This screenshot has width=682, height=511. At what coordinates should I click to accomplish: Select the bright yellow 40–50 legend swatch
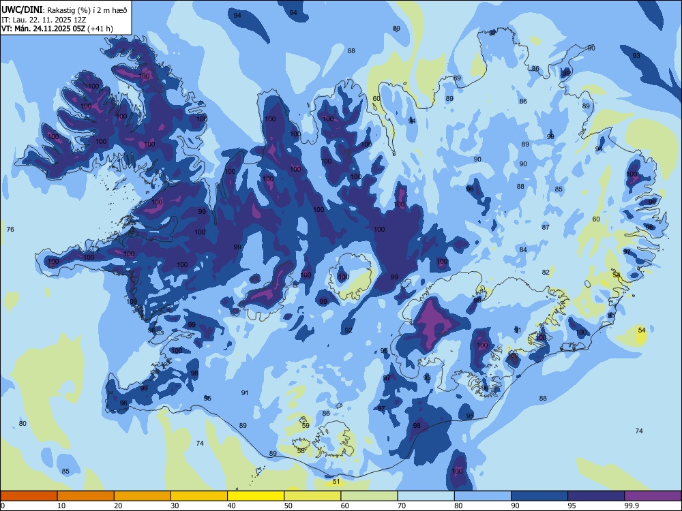[x=256, y=496]
